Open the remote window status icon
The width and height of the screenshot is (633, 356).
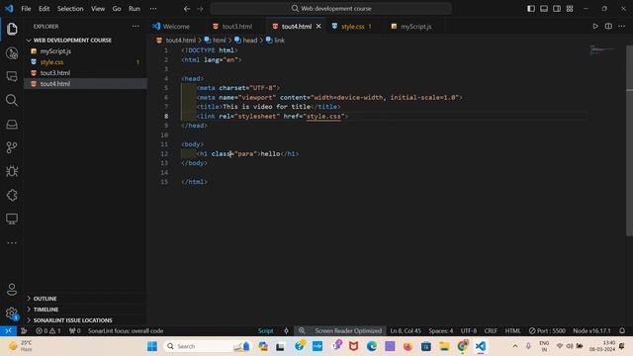8,330
